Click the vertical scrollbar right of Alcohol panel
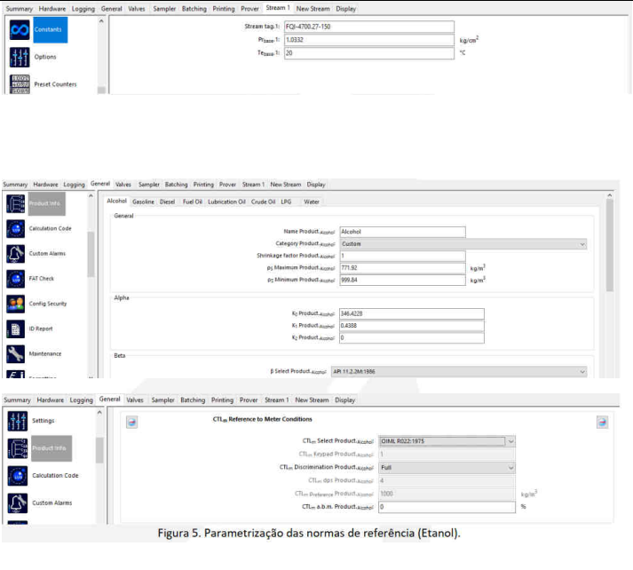Viewport: 633px width, 570px height. [610, 245]
